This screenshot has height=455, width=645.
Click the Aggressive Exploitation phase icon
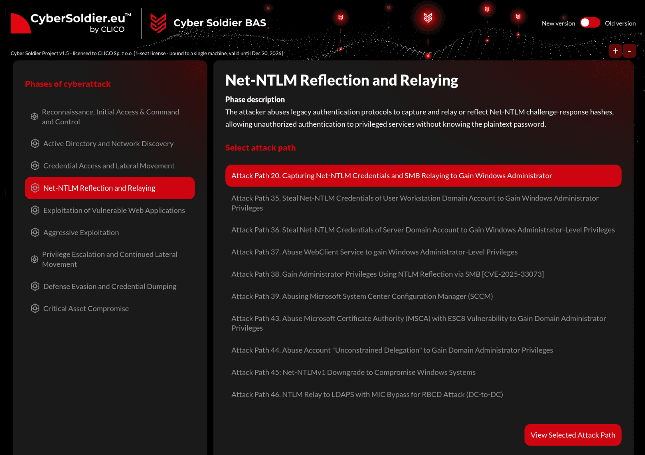pos(35,232)
